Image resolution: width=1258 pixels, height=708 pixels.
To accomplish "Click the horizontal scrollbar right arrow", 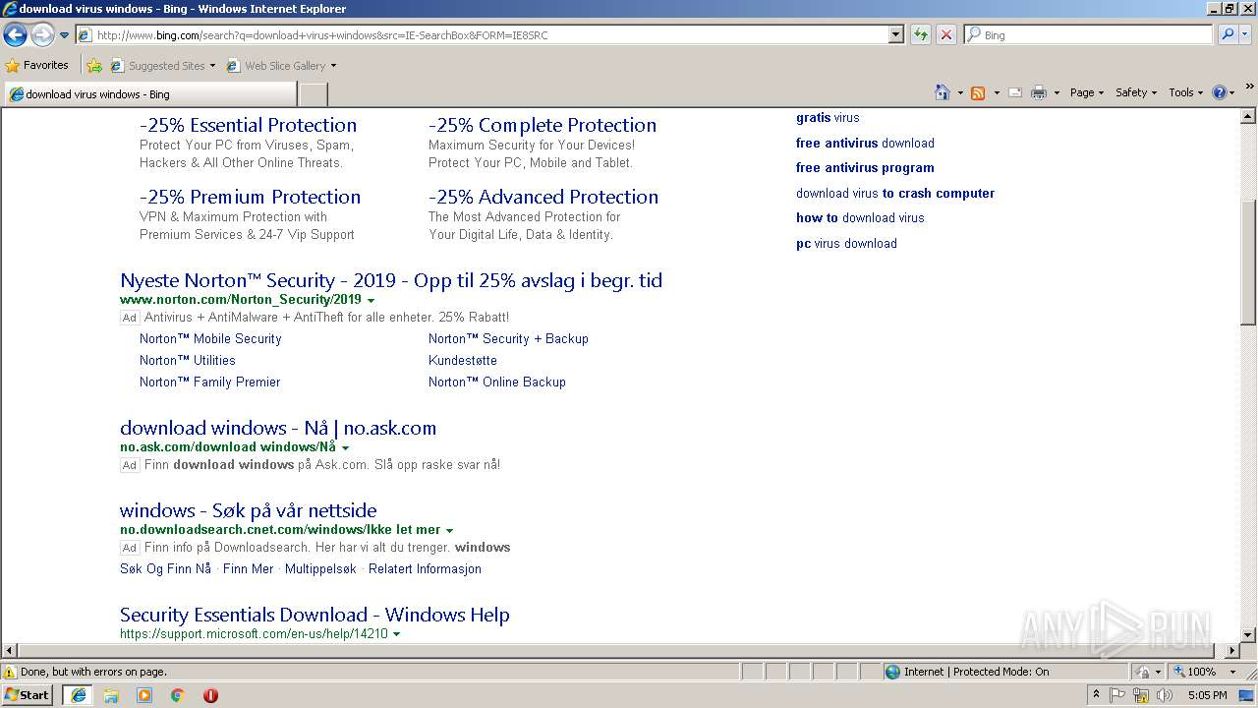I will [1232, 650].
